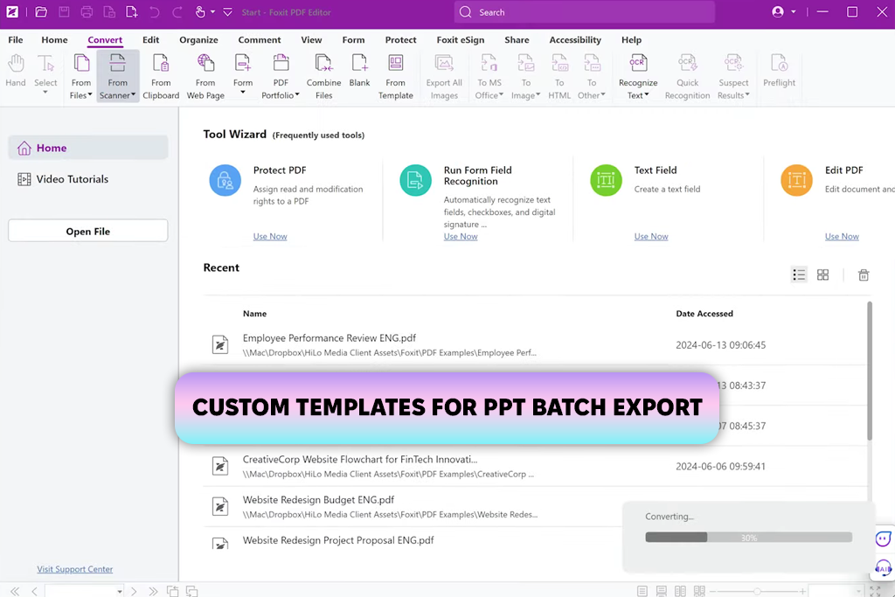Create a PDF From Web Page
895x597 pixels.
click(205, 76)
